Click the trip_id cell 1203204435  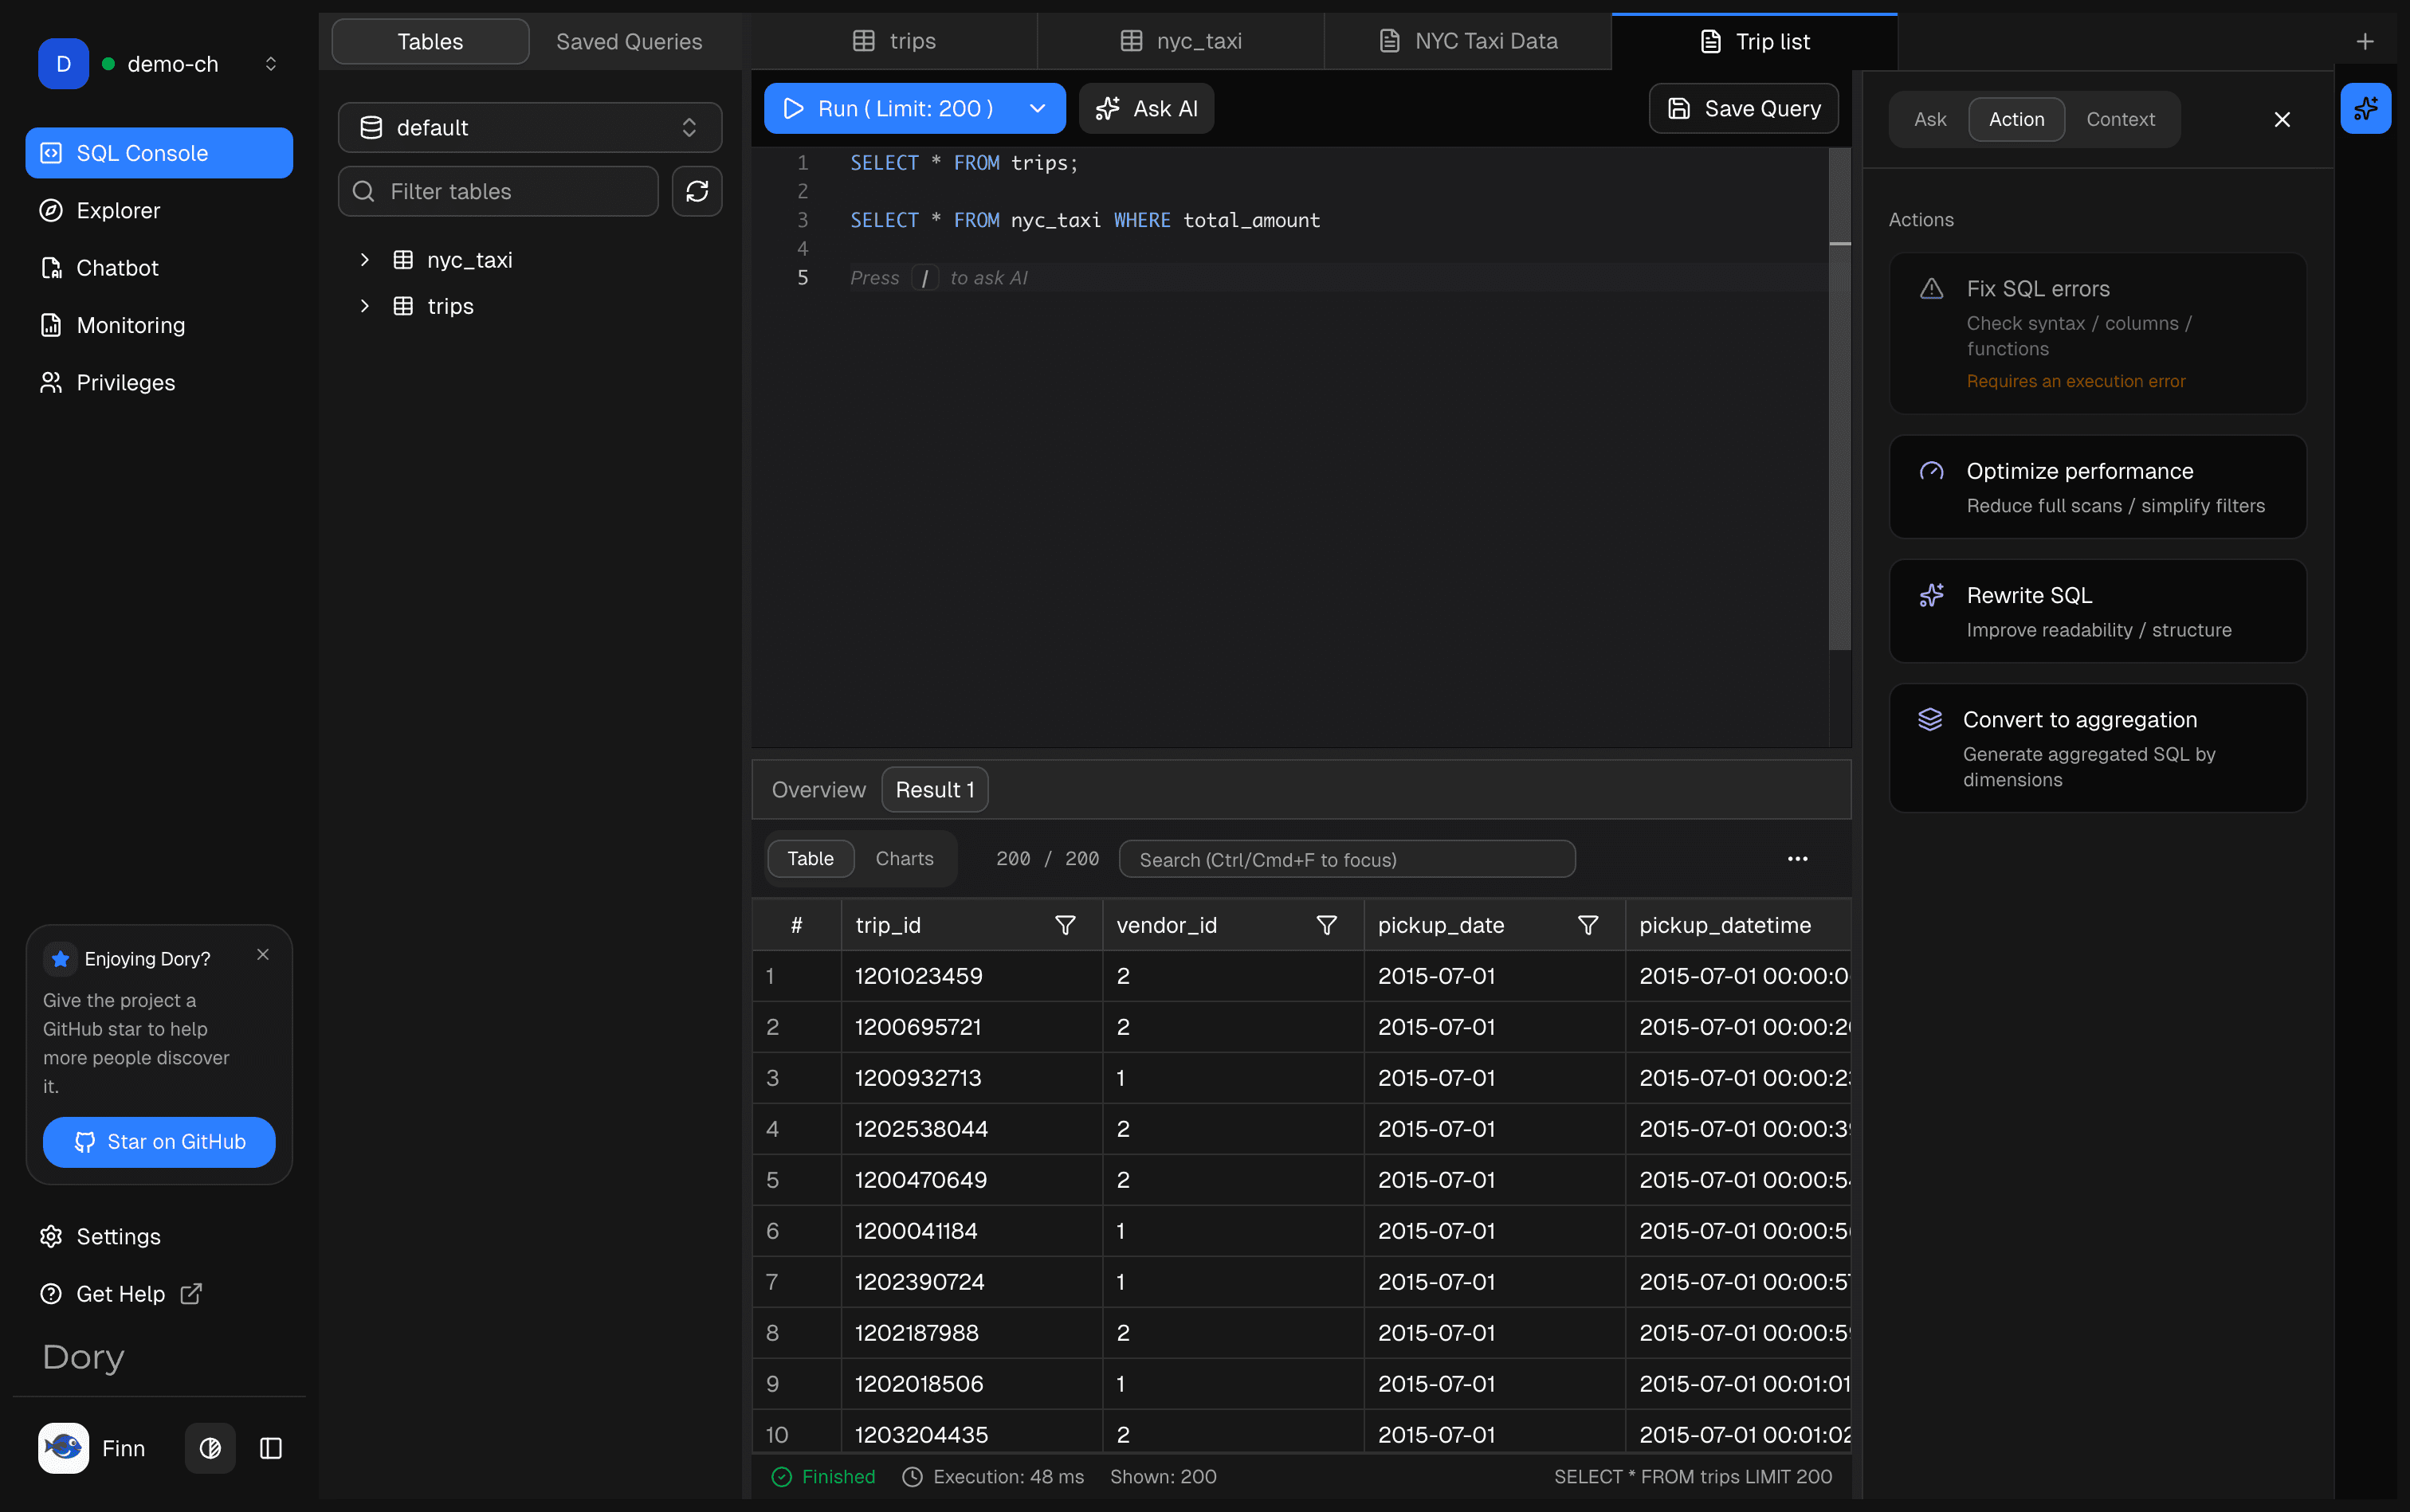[x=971, y=1434]
